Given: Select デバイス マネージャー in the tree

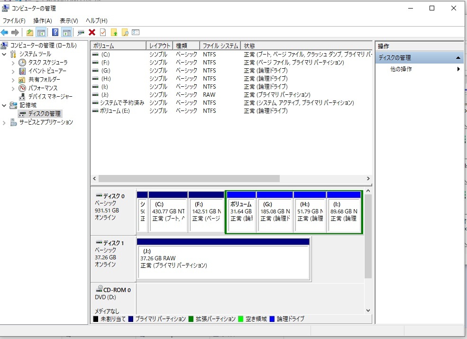Looking at the screenshot, I should 50,96.
